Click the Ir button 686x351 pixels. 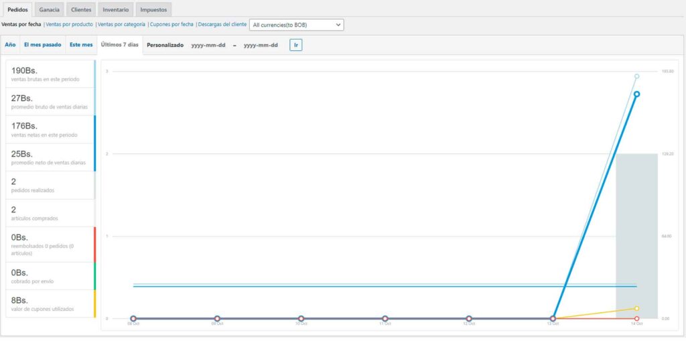tap(295, 45)
